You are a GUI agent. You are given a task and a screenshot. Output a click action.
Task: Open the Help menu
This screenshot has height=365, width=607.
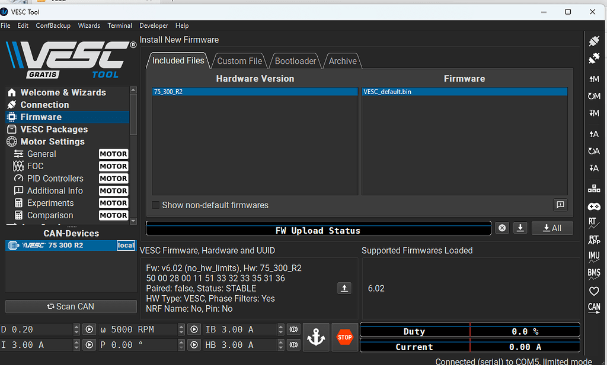182,25
